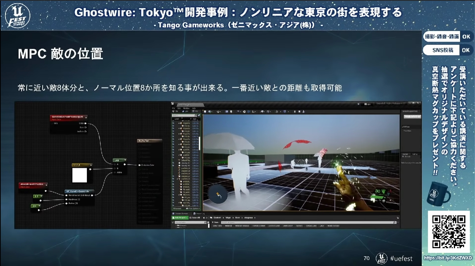Toggle the Texture Cube filter
The width and height of the screenshot is (475, 266).
point(311,226)
